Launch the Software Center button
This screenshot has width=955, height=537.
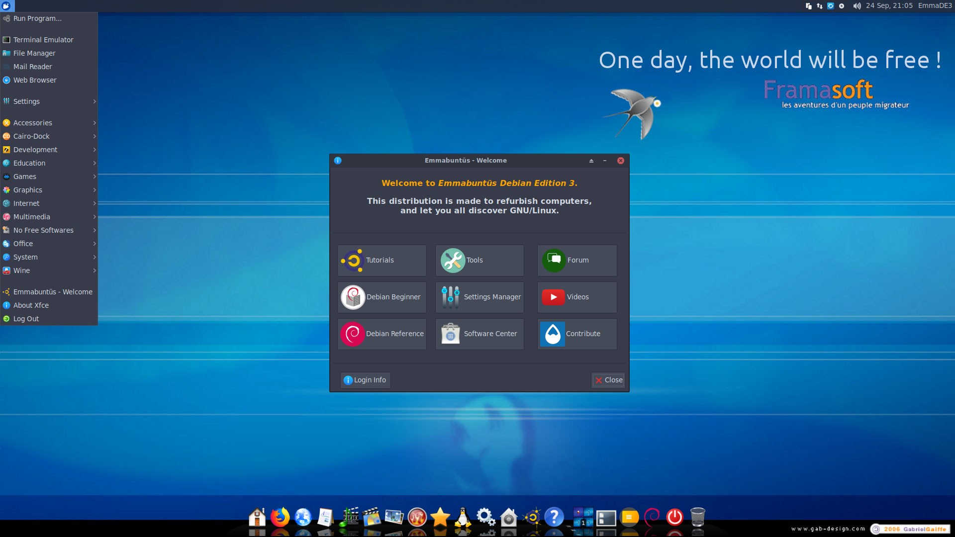click(x=479, y=334)
